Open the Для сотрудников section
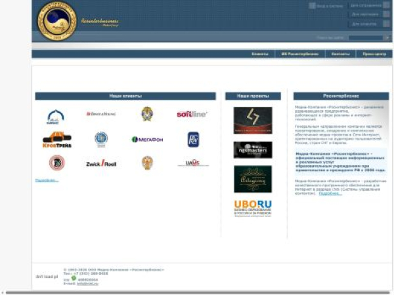The height and width of the screenshot is (295, 394). [366, 5]
